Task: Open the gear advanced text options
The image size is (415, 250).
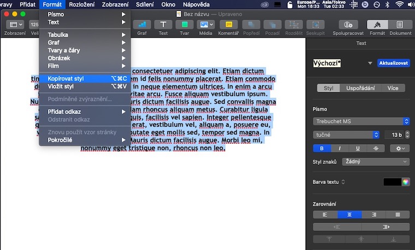Action: coord(400,148)
